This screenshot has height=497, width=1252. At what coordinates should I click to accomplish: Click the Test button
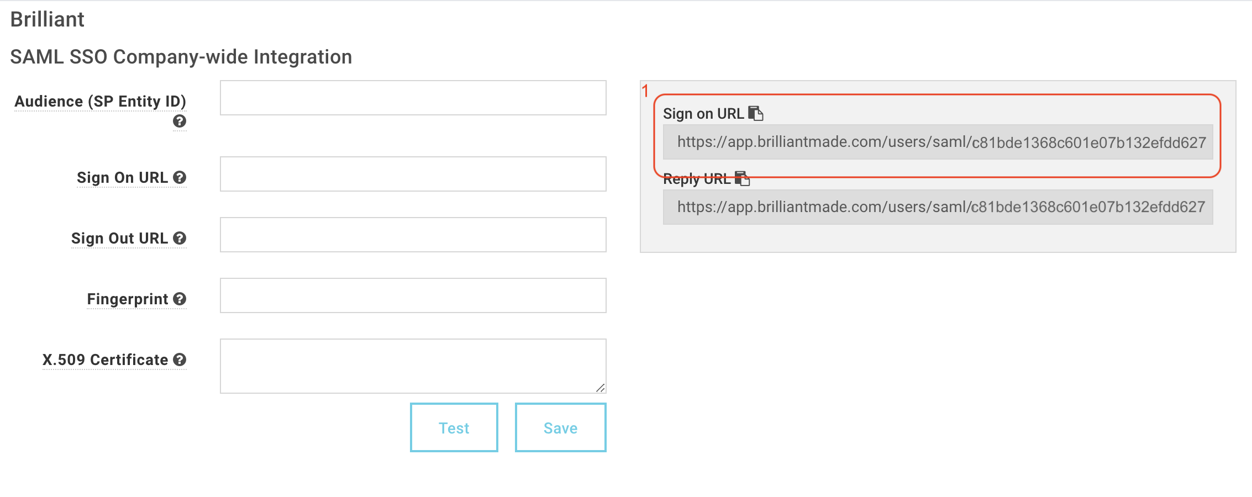tap(454, 427)
